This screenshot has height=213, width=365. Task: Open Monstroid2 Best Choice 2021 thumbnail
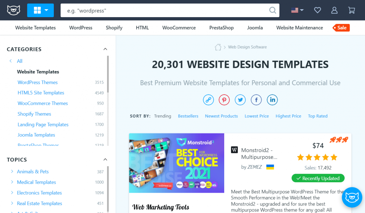coord(176,163)
